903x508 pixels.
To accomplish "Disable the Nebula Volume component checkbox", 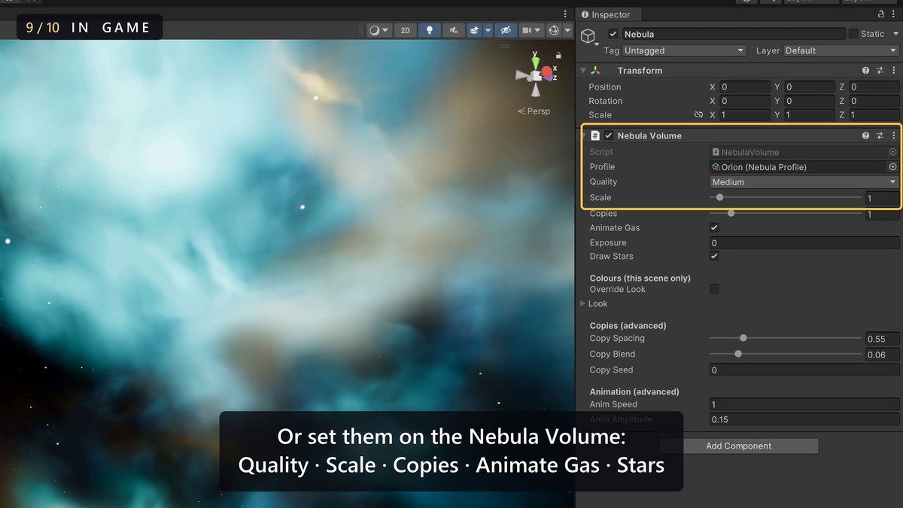I will click(x=609, y=135).
